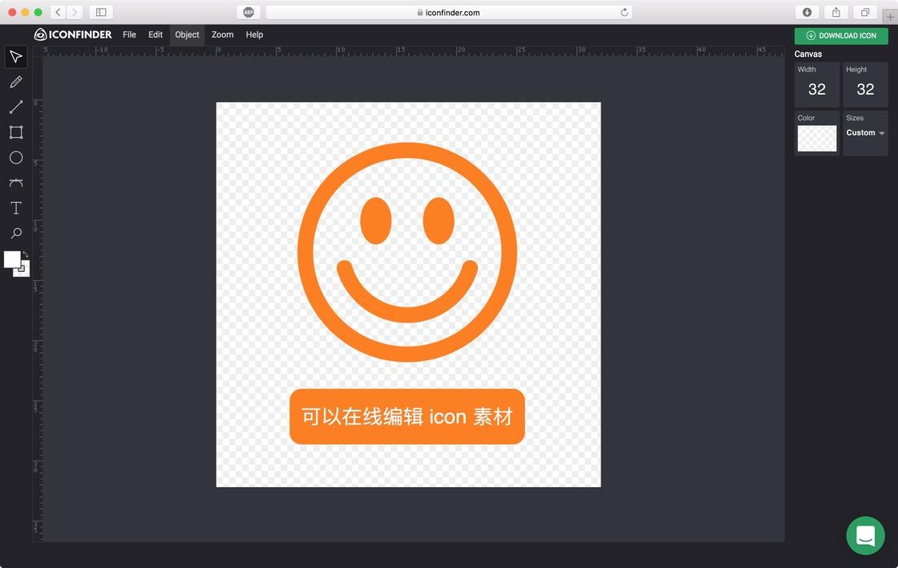The width and height of the screenshot is (898, 568).
Task: Open the chat support bubble
Action: click(x=865, y=535)
